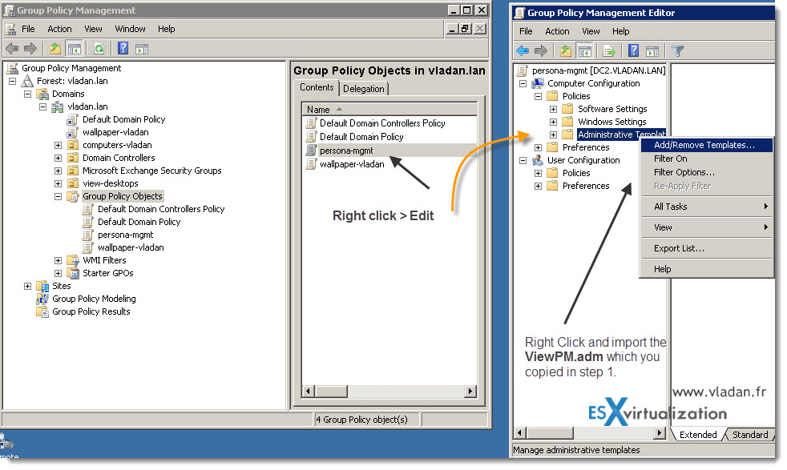
Task: Click Back arrow in Group Policy Management Editor
Action: tap(523, 50)
